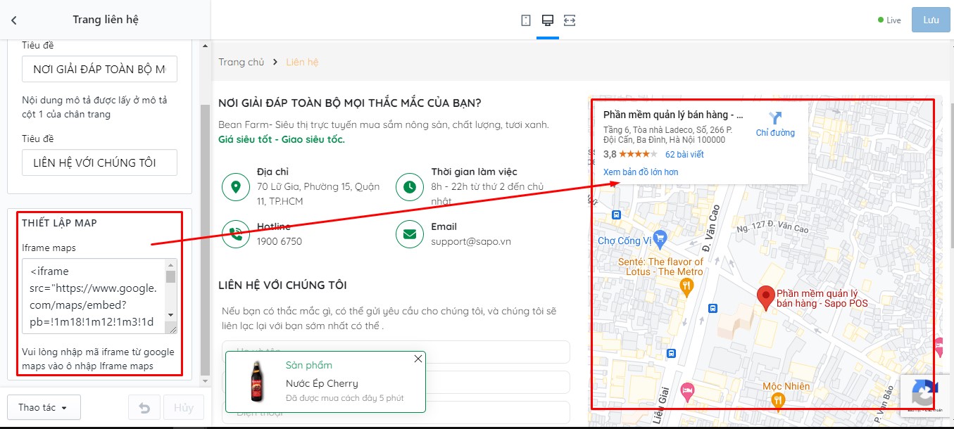Click the envelope email icon

pyautogui.click(x=409, y=234)
